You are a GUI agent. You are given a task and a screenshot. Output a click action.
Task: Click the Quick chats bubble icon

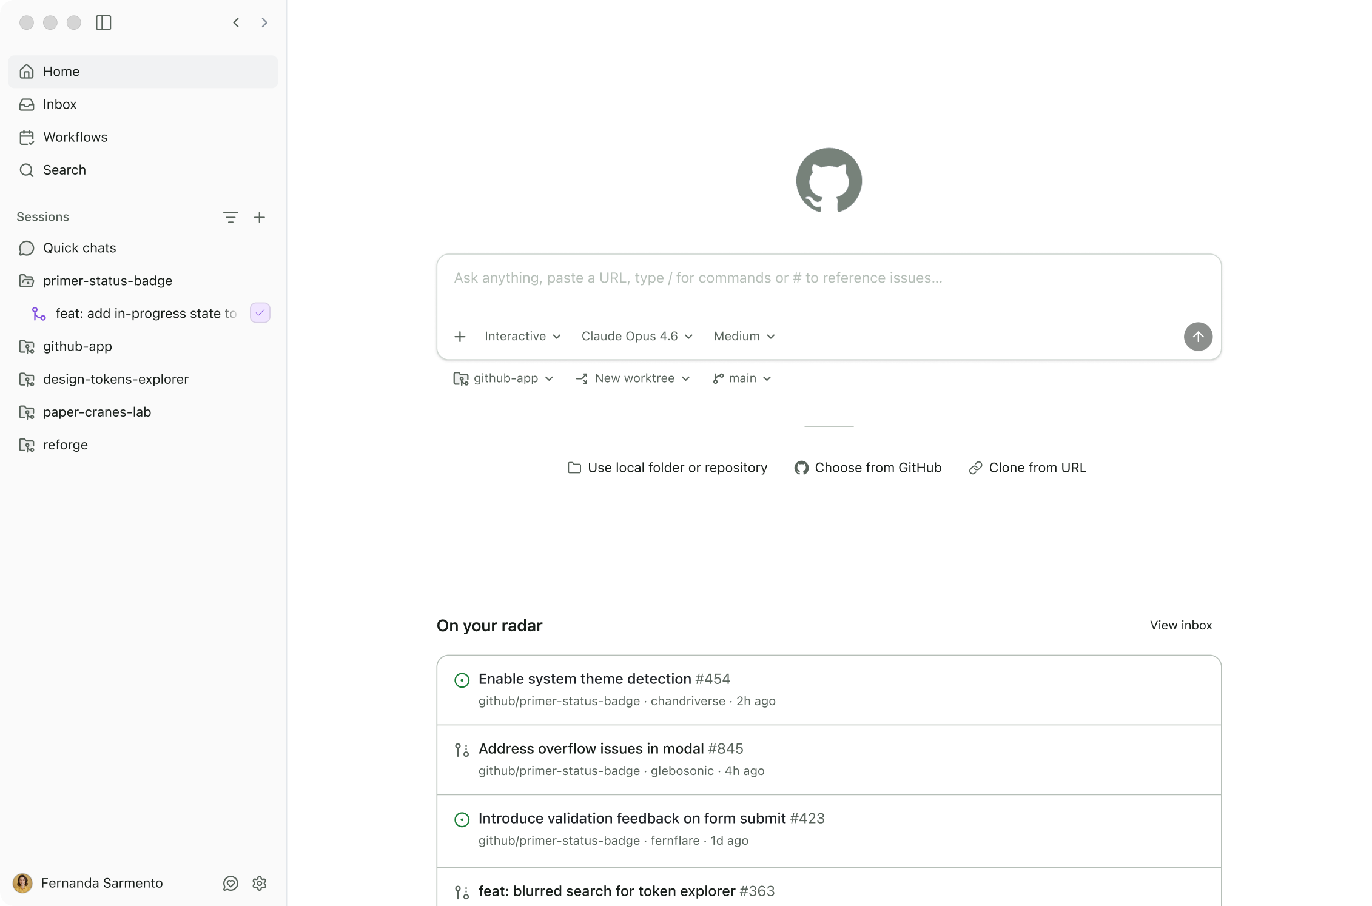tap(27, 248)
